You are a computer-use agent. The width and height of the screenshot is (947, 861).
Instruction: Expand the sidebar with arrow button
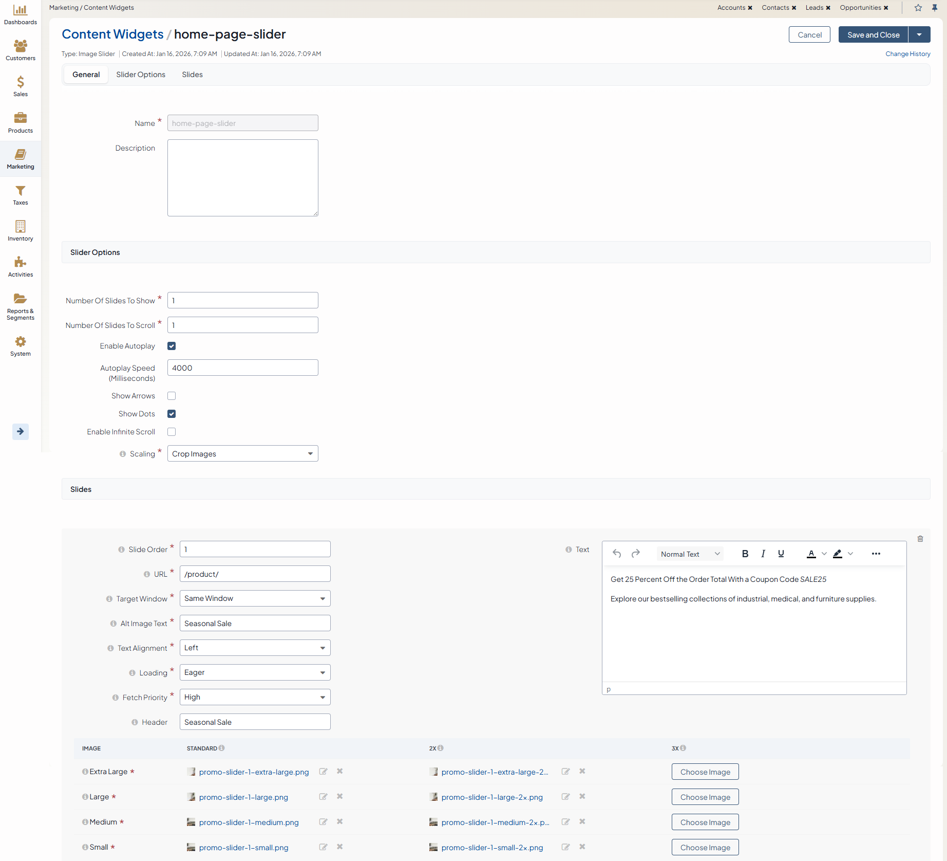click(x=21, y=431)
